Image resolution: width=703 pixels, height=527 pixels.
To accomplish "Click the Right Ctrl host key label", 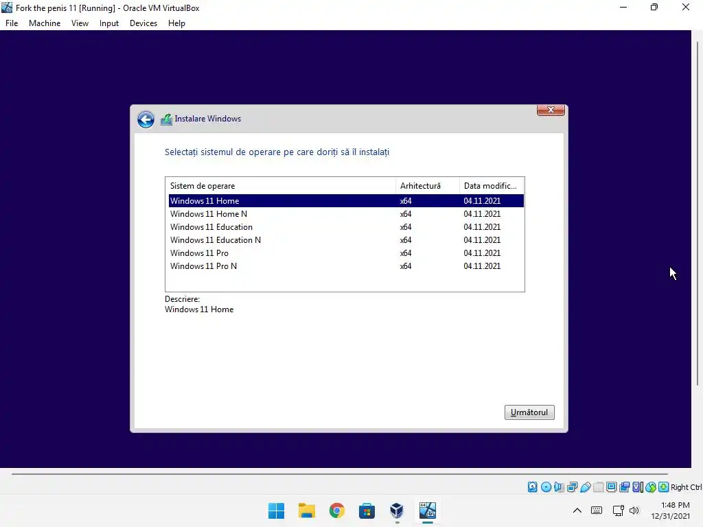I will [686, 487].
